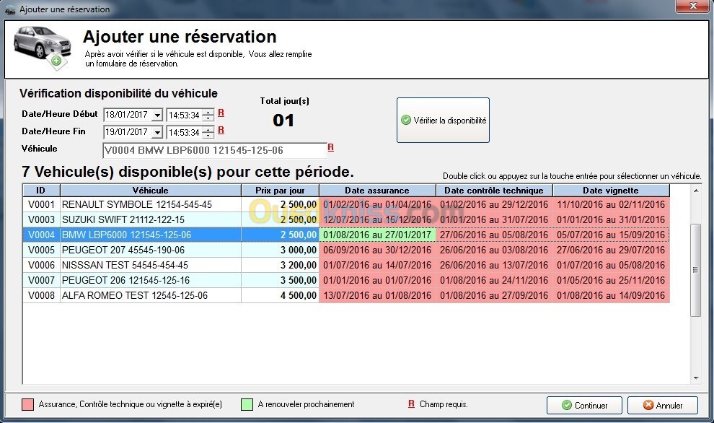
Task: Click the red X icon on Annuler
Action: tap(648, 405)
